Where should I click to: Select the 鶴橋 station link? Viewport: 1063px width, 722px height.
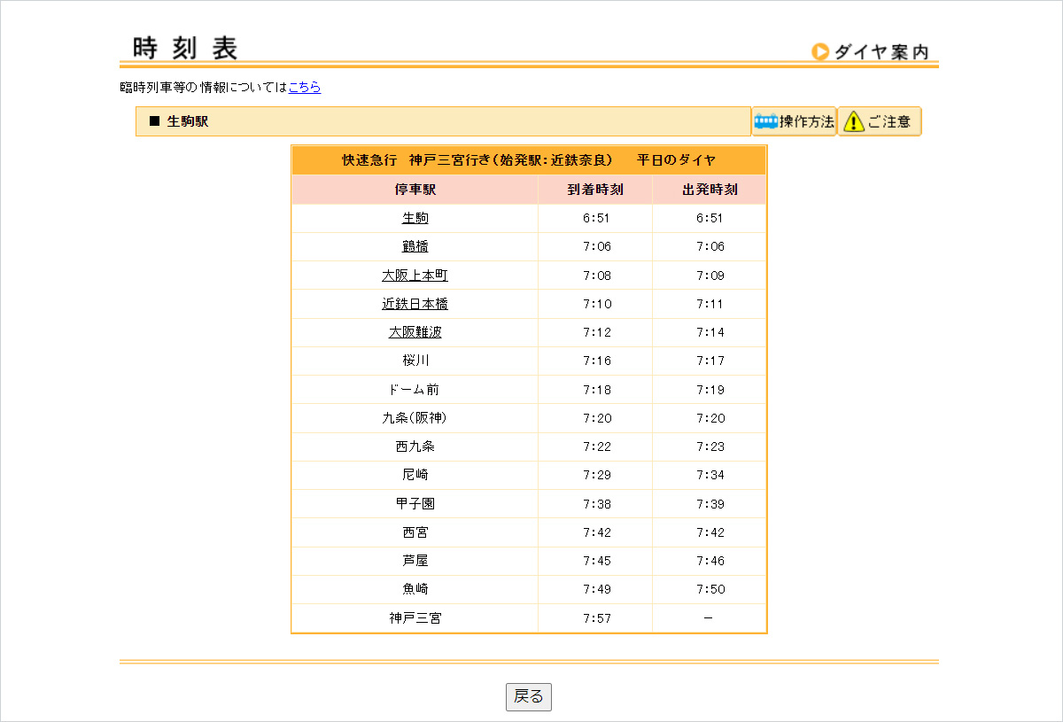(415, 246)
